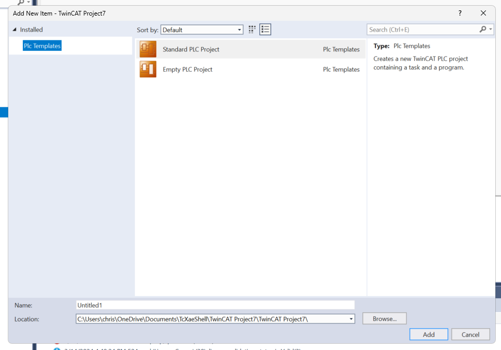The width and height of the screenshot is (501, 350).
Task: Select the Empty PLC Project text
Action: pos(187,69)
